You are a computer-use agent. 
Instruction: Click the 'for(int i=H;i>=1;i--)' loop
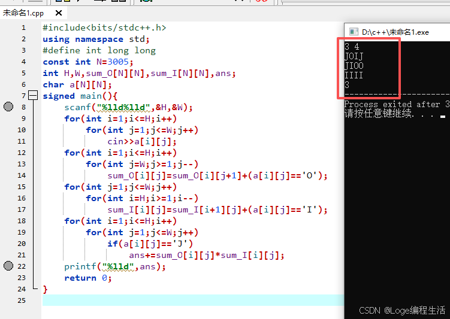click(x=142, y=198)
